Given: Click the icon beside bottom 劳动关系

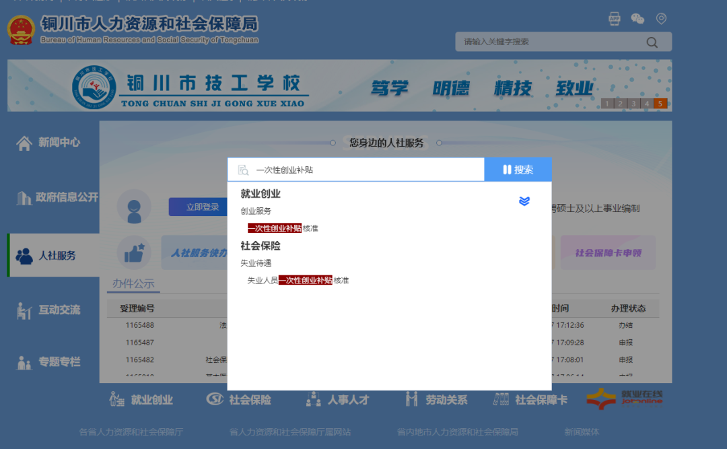Looking at the screenshot, I should (412, 399).
